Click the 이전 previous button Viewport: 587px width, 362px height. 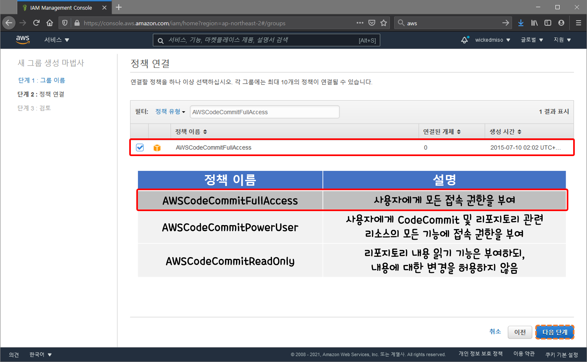point(520,332)
